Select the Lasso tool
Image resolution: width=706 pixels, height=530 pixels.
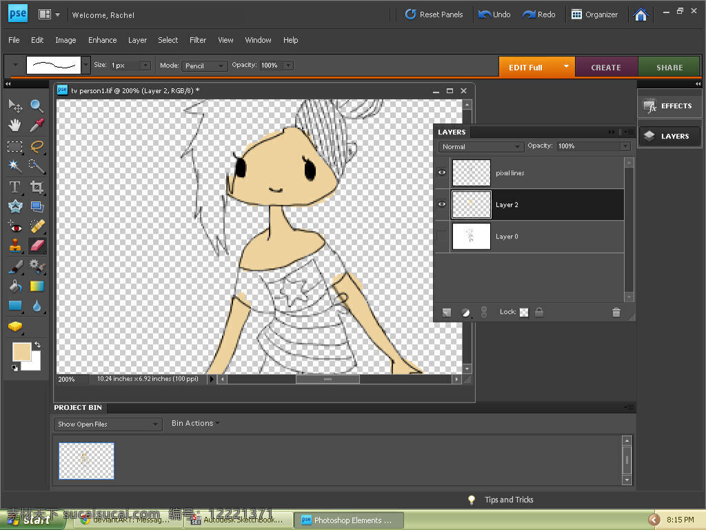point(37,146)
